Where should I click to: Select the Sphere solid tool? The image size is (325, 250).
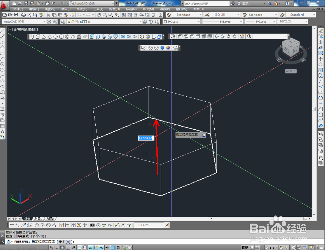point(56,37)
